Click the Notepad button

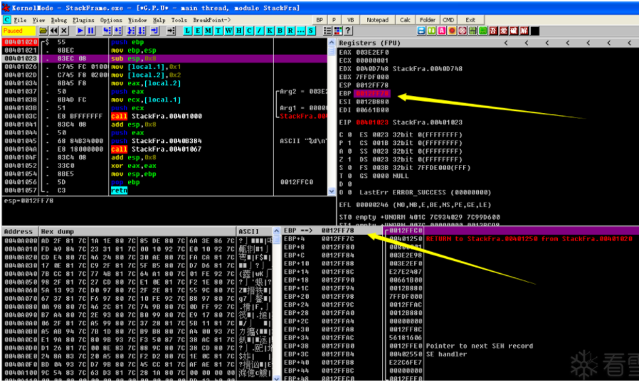(377, 20)
